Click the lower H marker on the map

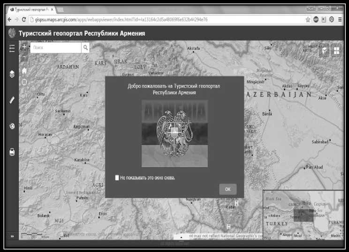click(x=228, y=226)
